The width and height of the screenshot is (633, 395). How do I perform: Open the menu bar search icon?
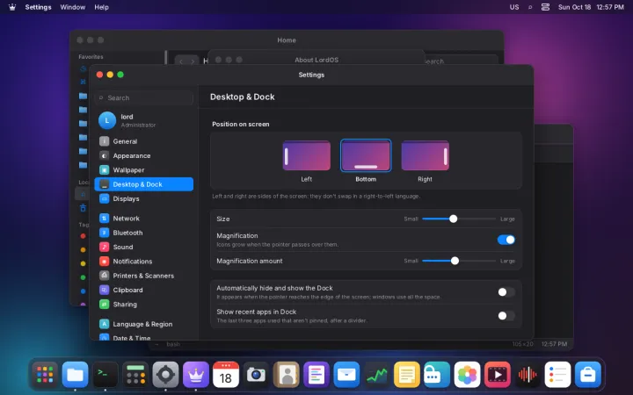(x=530, y=7)
